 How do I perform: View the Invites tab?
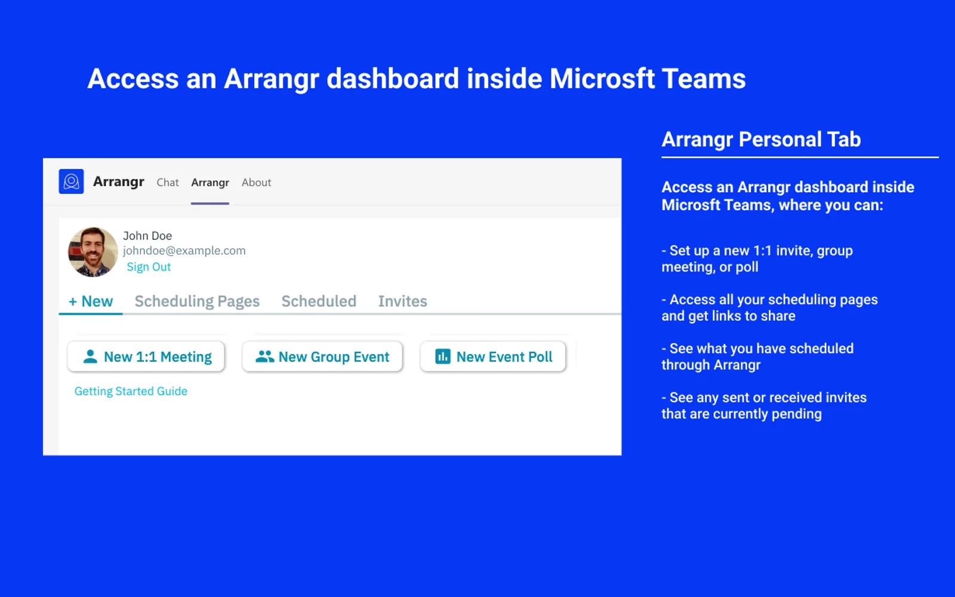point(402,301)
